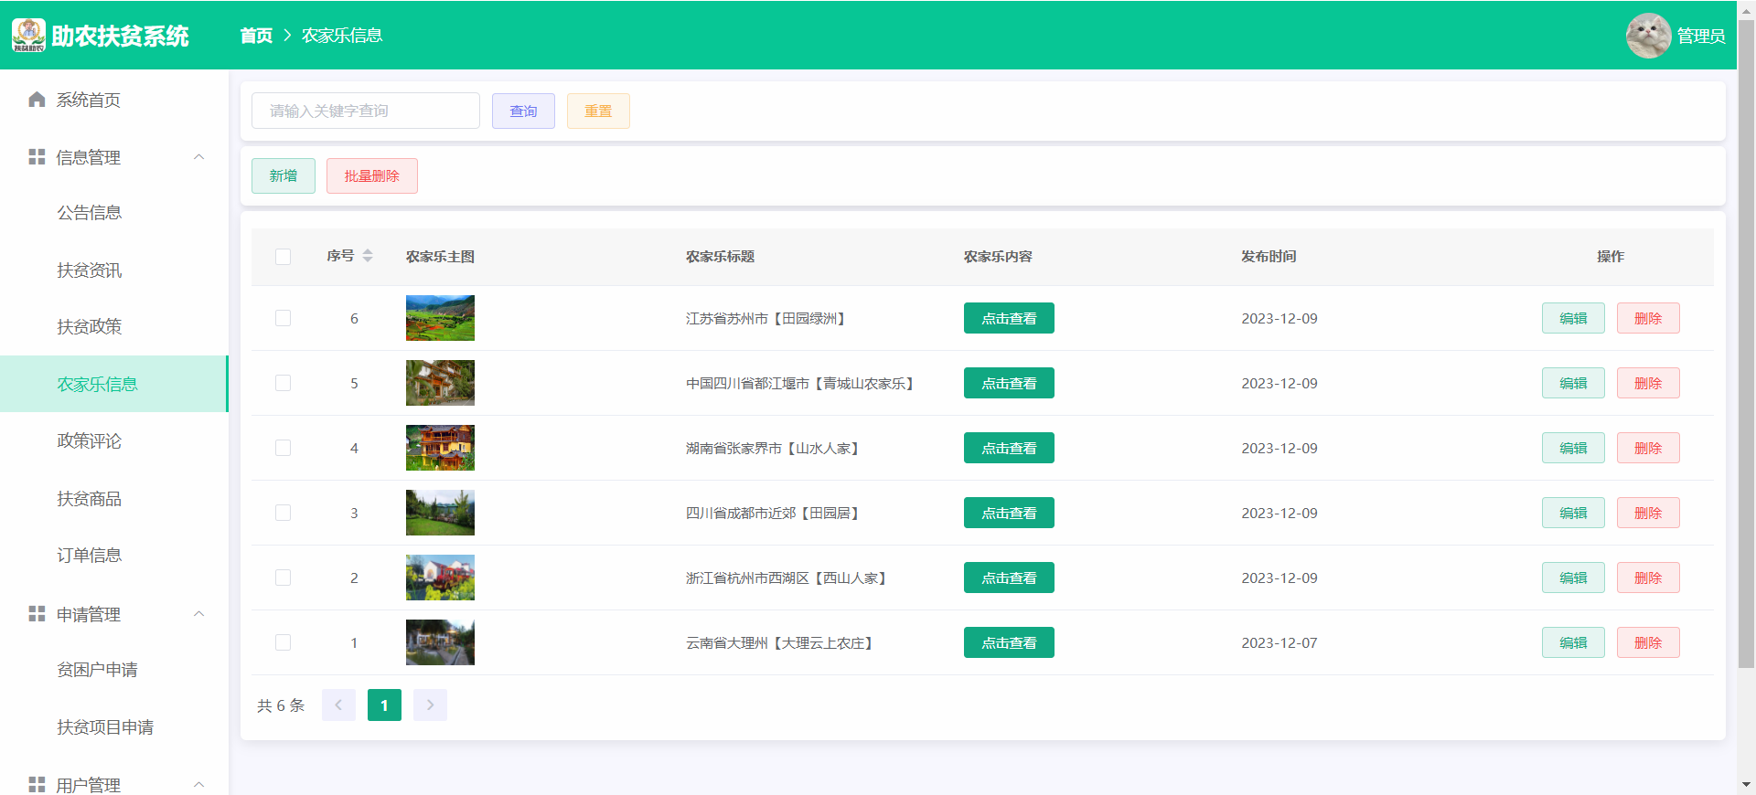Screen dimensions: 1756x795
Task: Open the thumbnail image for 山水人家
Action: [x=440, y=448]
